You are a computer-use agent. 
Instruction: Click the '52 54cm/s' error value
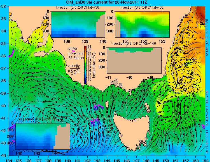76,58
